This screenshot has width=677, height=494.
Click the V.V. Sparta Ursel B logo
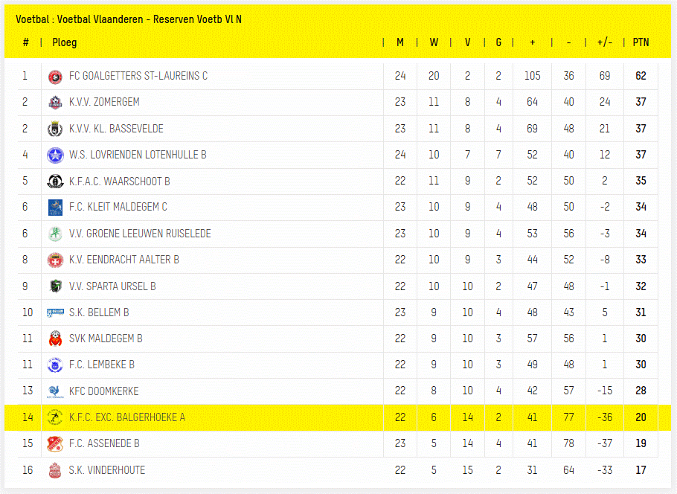click(54, 286)
